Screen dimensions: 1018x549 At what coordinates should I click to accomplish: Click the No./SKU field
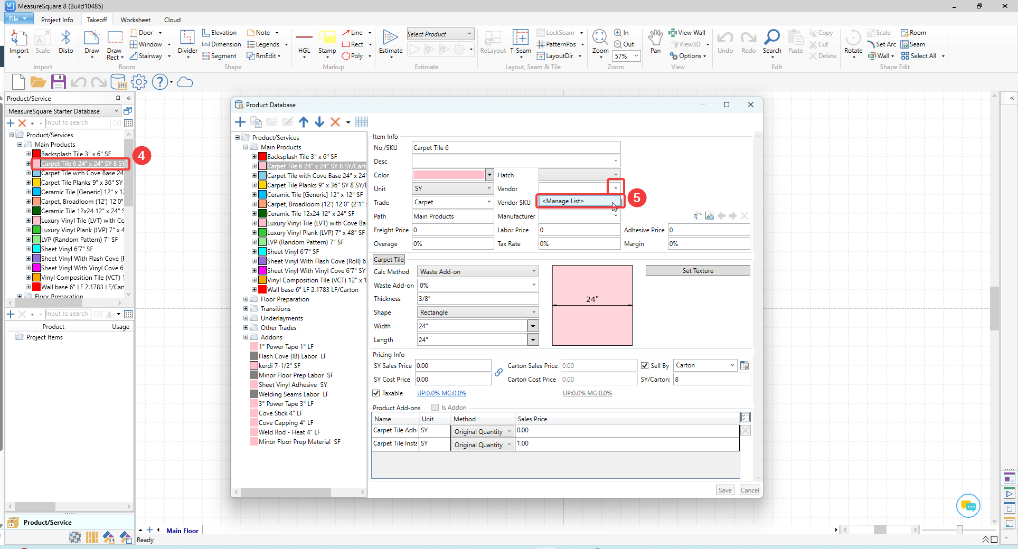click(516, 148)
